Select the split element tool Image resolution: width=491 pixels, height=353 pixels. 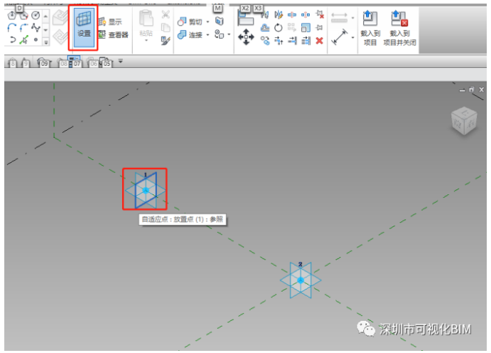pyautogui.click(x=292, y=14)
